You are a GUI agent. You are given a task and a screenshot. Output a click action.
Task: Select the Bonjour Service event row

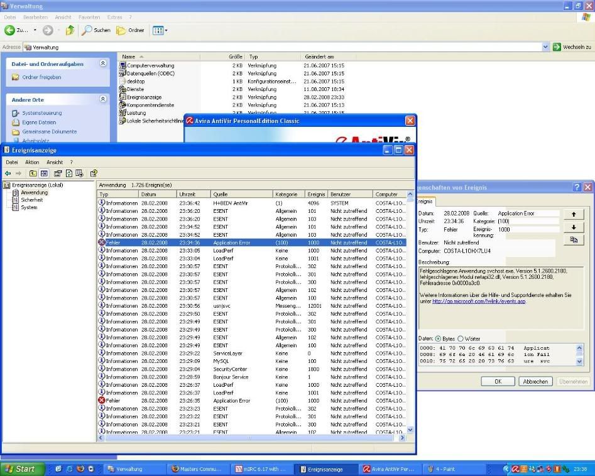(251, 377)
